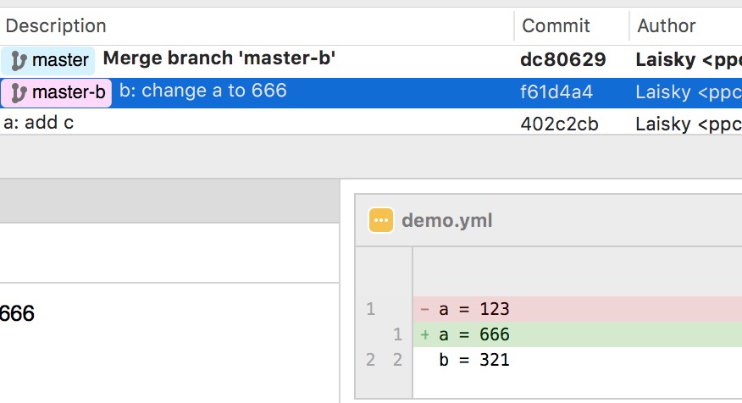Image resolution: width=742 pixels, height=403 pixels.
Task: Select the "a: add c" commit
Action: click(x=39, y=123)
